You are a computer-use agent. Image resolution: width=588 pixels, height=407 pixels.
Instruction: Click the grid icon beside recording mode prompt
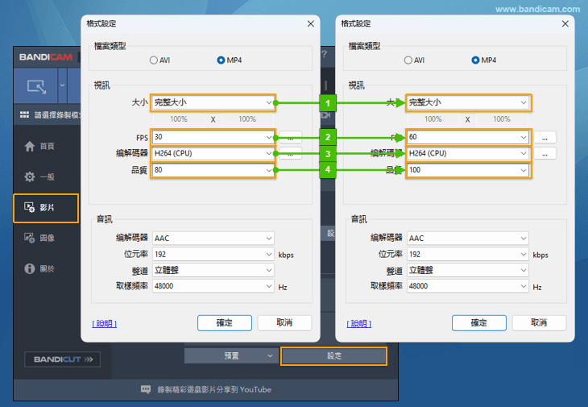click(24, 114)
